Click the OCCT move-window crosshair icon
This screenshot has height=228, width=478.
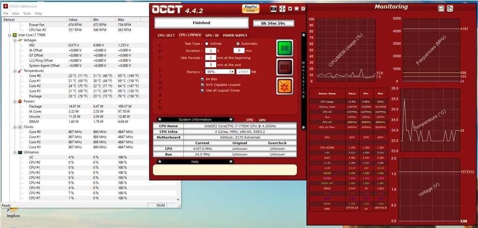click(282, 9)
